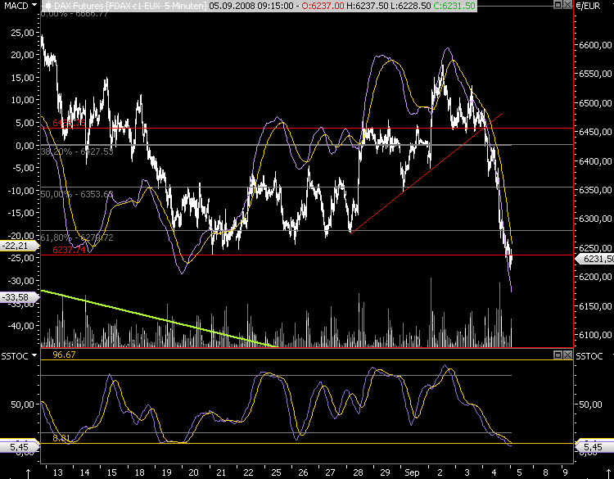Viewport: 614px width, 479px height.
Task: Maximize the main price chart panel
Action: (x=558, y=5)
